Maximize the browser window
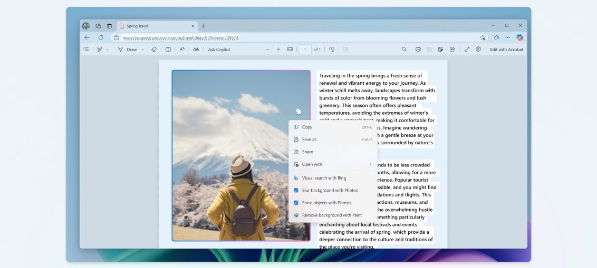This screenshot has width=597, height=268. (507, 25)
